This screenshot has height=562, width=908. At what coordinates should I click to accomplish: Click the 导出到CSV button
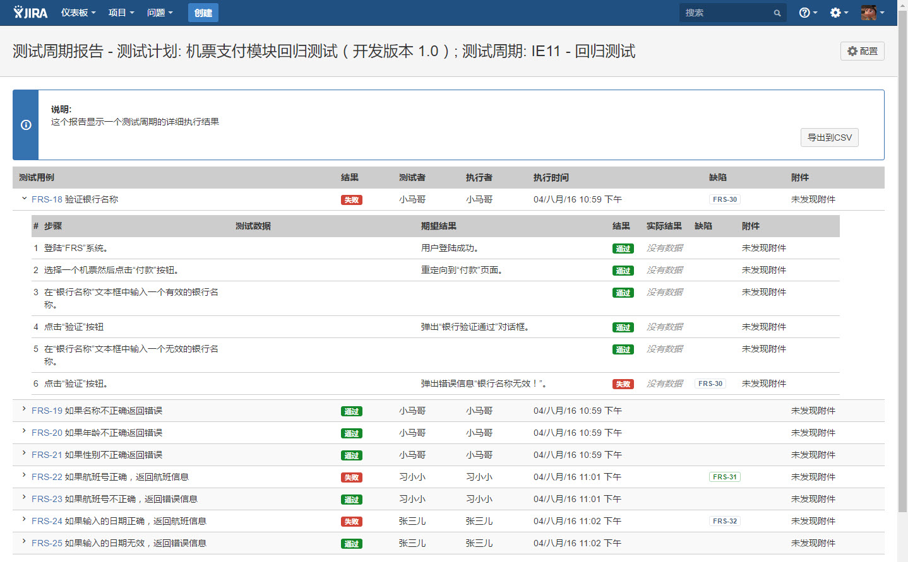coord(830,138)
